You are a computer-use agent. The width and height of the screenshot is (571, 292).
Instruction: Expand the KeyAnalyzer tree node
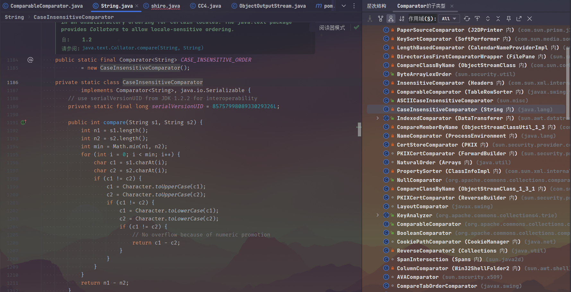pyautogui.click(x=377, y=215)
